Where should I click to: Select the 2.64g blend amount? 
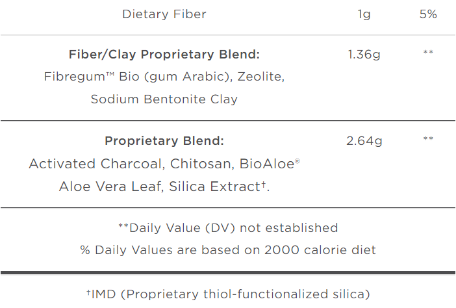364,141
